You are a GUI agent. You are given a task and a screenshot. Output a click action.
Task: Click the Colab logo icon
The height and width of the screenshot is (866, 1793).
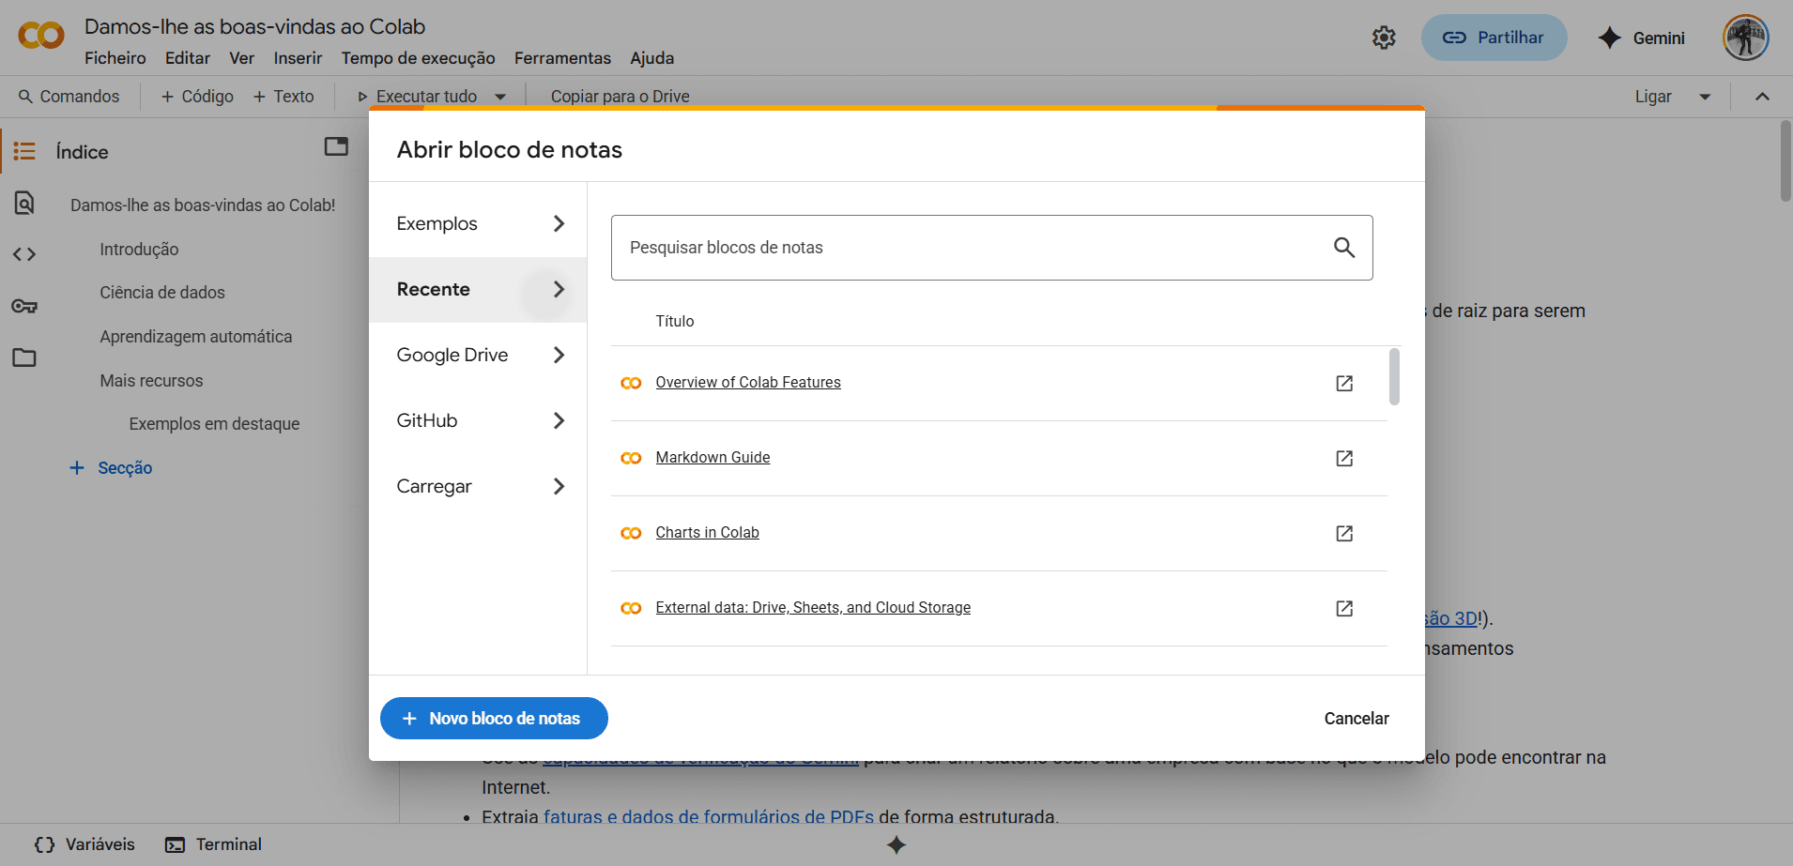[41, 36]
